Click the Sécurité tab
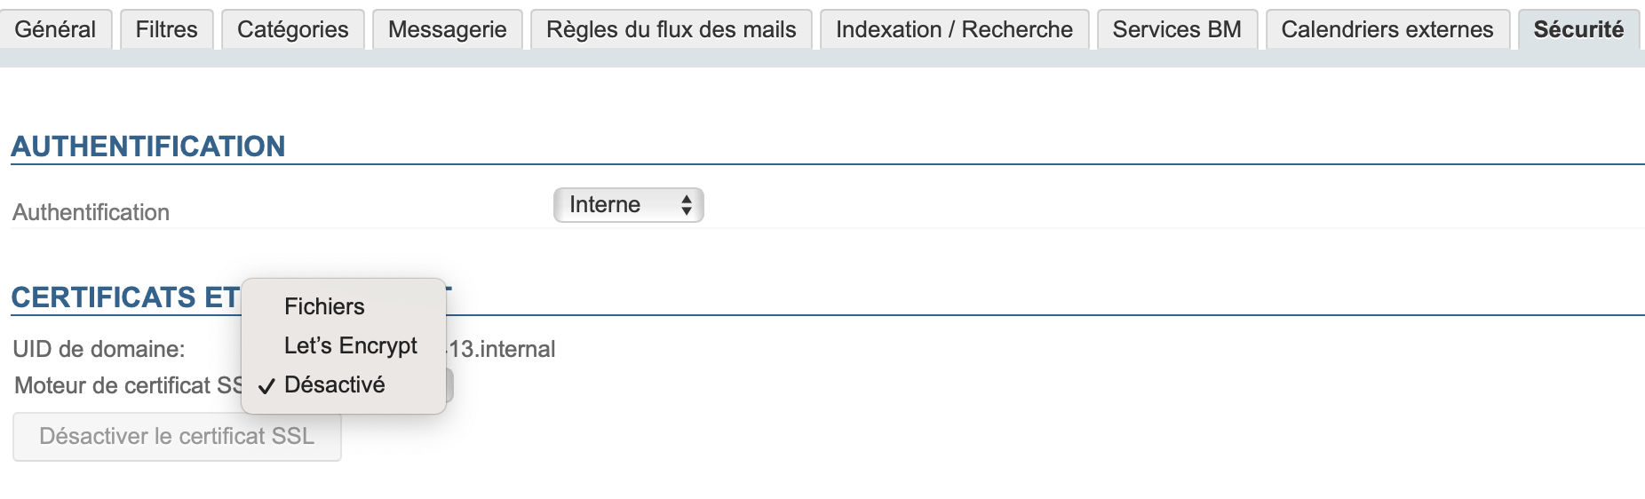The height and width of the screenshot is (499, 1645). [1578, 29]
